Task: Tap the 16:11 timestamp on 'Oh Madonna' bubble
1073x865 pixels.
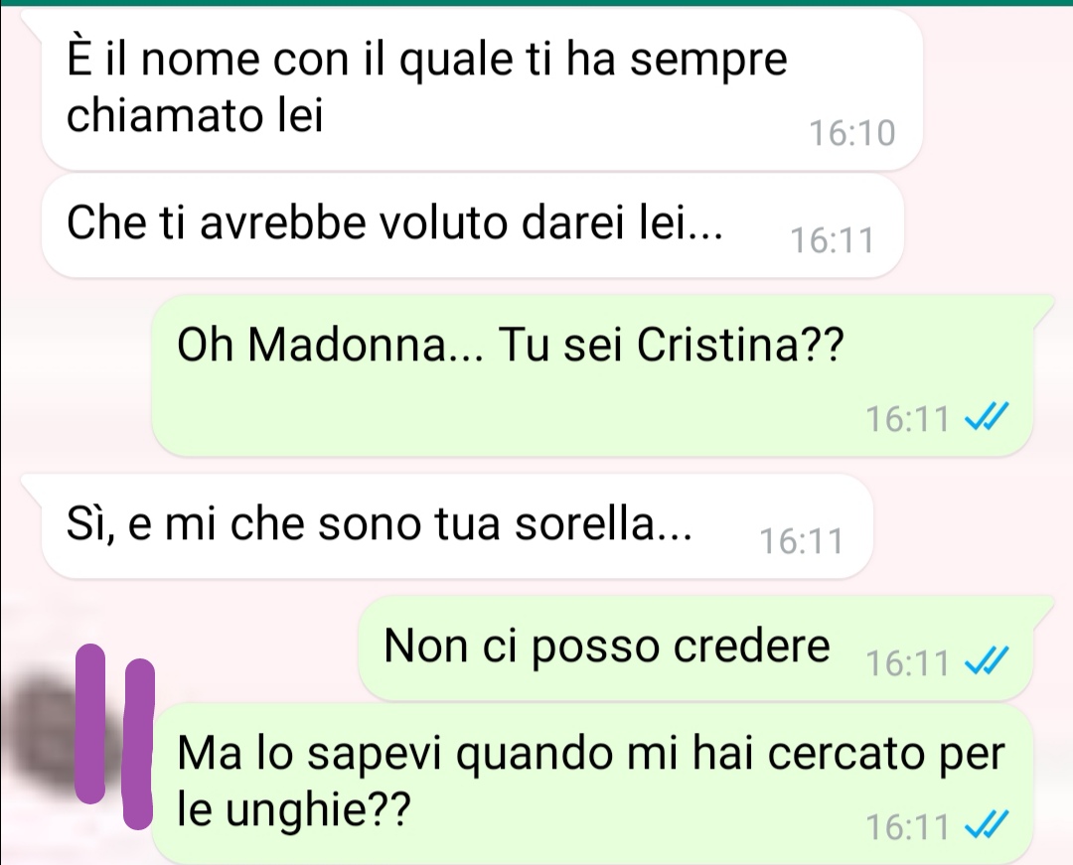Action: point(907,418)
